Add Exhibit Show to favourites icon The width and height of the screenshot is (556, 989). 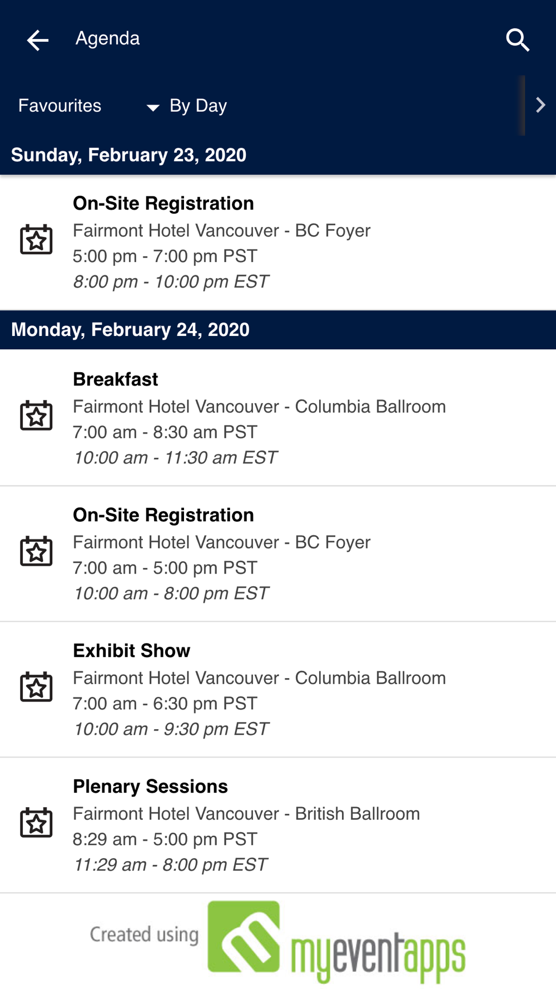(x=37, y=687)
